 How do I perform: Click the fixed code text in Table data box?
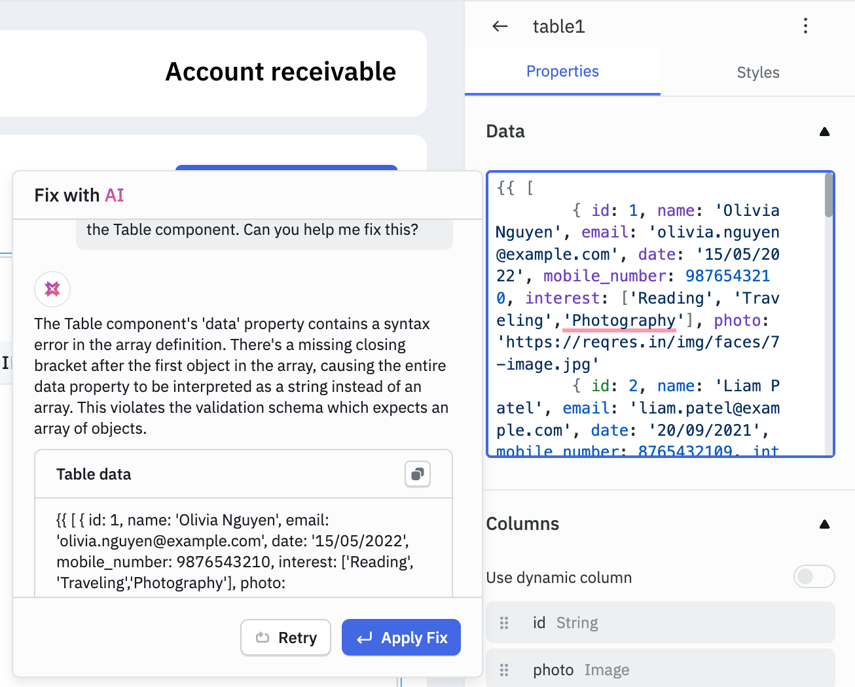pyautogui.click(x=236, y=552)
